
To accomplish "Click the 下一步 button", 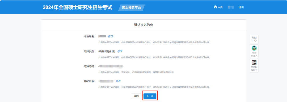I will click(x=150, y=96).
